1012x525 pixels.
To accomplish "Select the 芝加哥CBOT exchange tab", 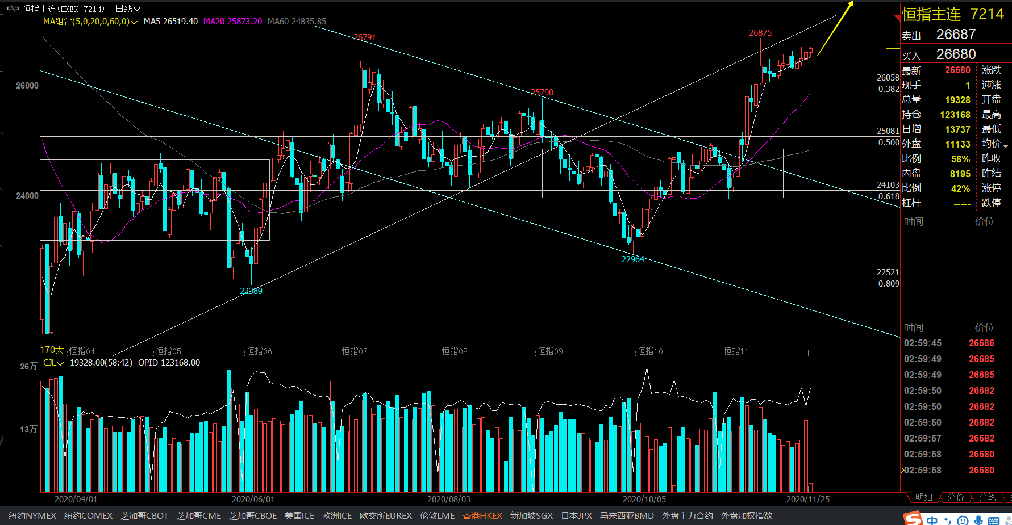I will coord(144,516).
